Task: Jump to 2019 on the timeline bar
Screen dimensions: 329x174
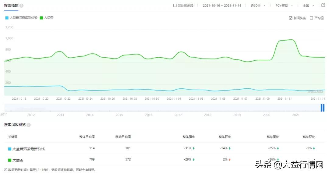Action: (x=237, y=115)
